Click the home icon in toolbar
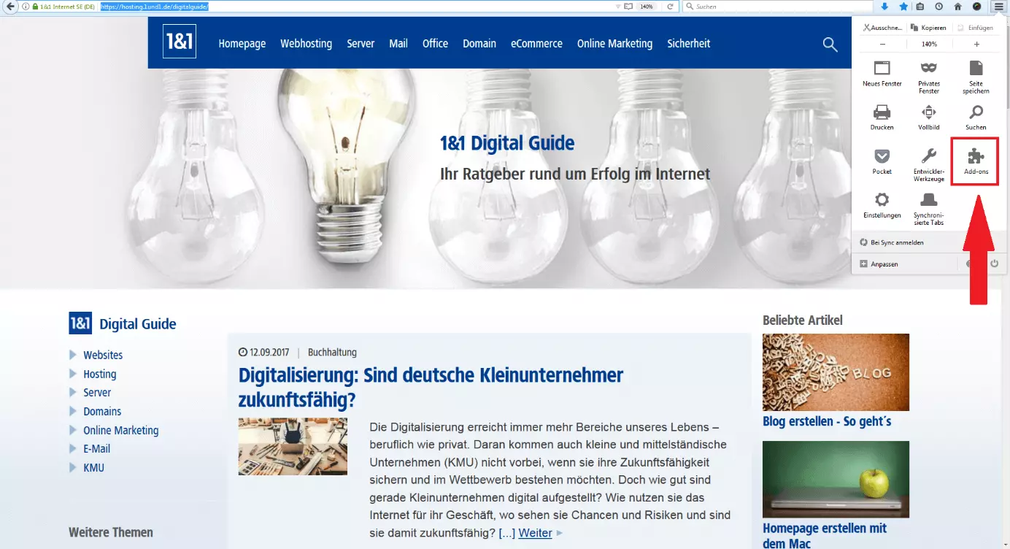 (957, 7)
